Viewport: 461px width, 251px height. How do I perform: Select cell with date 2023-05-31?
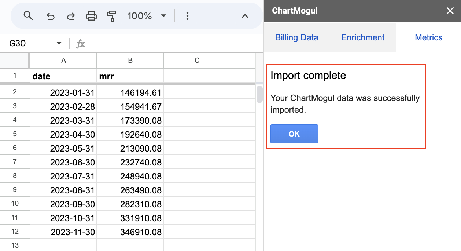point(63,148)
